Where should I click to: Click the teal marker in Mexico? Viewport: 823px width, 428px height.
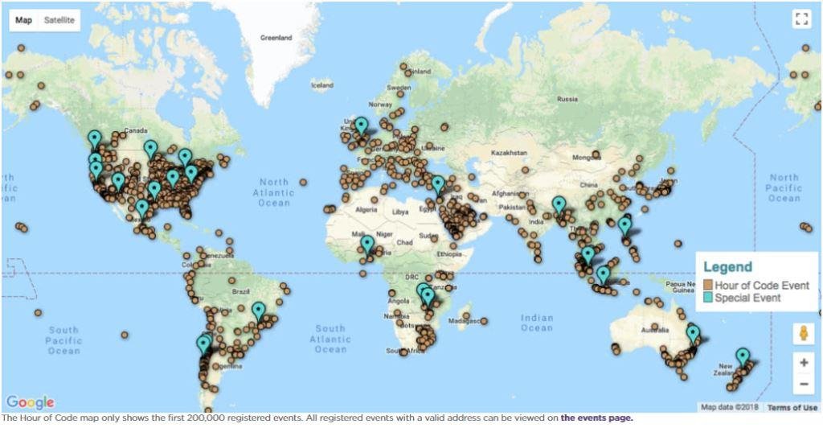click(142, 208)
